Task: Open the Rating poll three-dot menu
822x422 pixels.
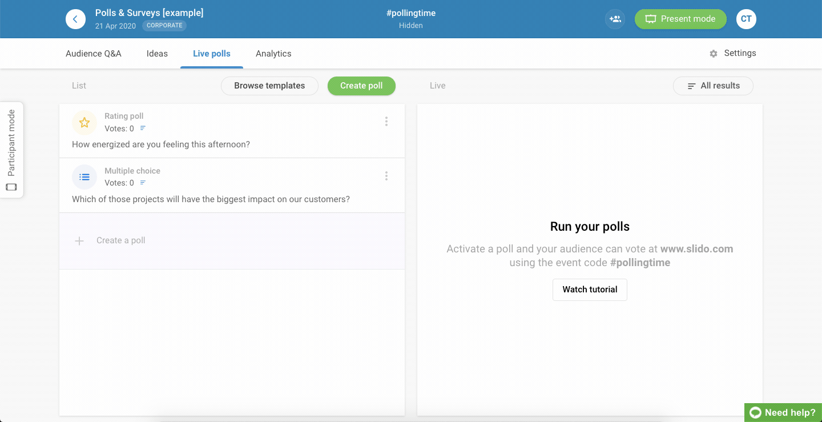Action: click(386, 122)
